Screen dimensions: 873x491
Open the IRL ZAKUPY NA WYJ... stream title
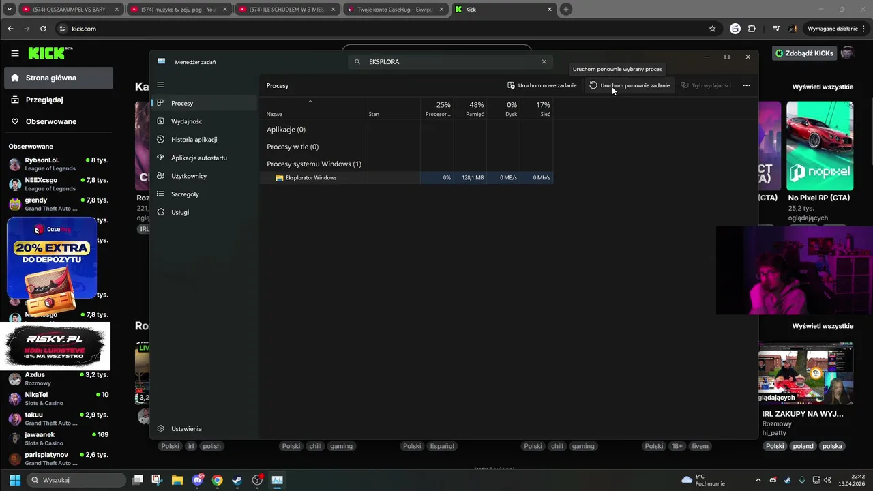803,413
